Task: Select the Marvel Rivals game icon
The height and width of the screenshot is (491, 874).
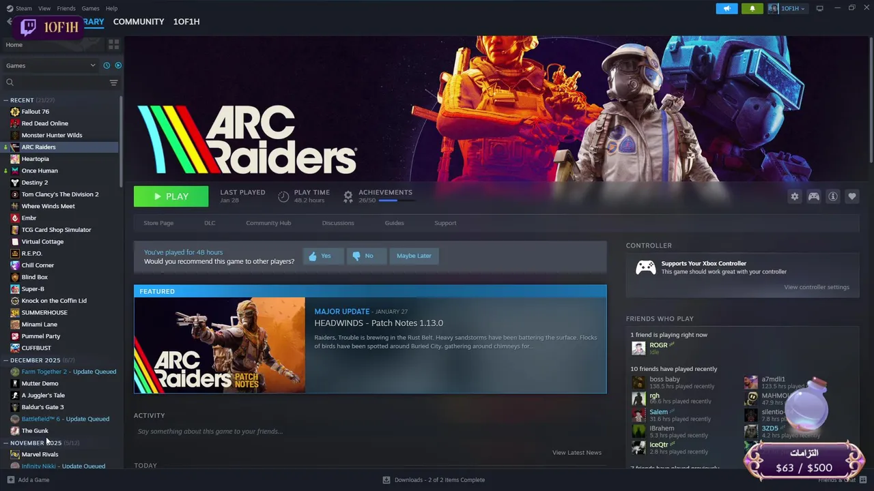Action: (x=15, y=454)
